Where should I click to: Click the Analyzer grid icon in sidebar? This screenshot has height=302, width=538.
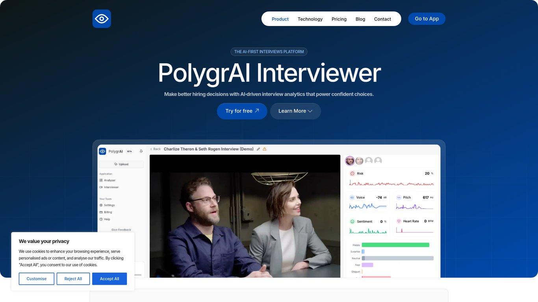point(101,180)
